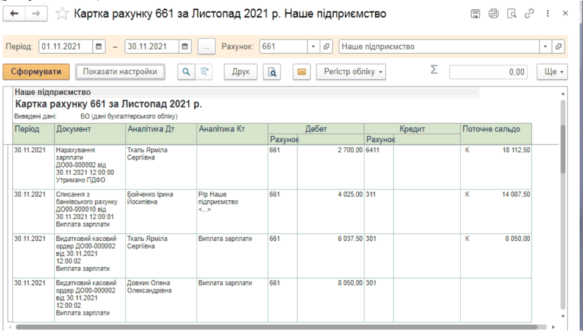
Task: Click the sum field showing 0,00
Action: coord(488,71)
